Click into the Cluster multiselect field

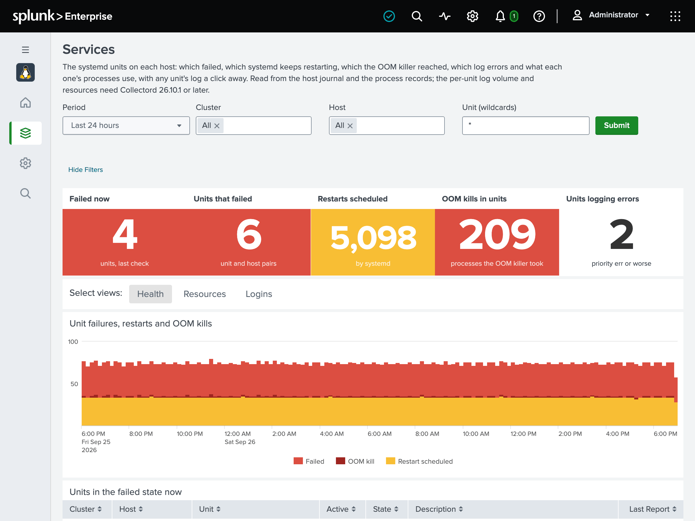[x=254, y=125]
